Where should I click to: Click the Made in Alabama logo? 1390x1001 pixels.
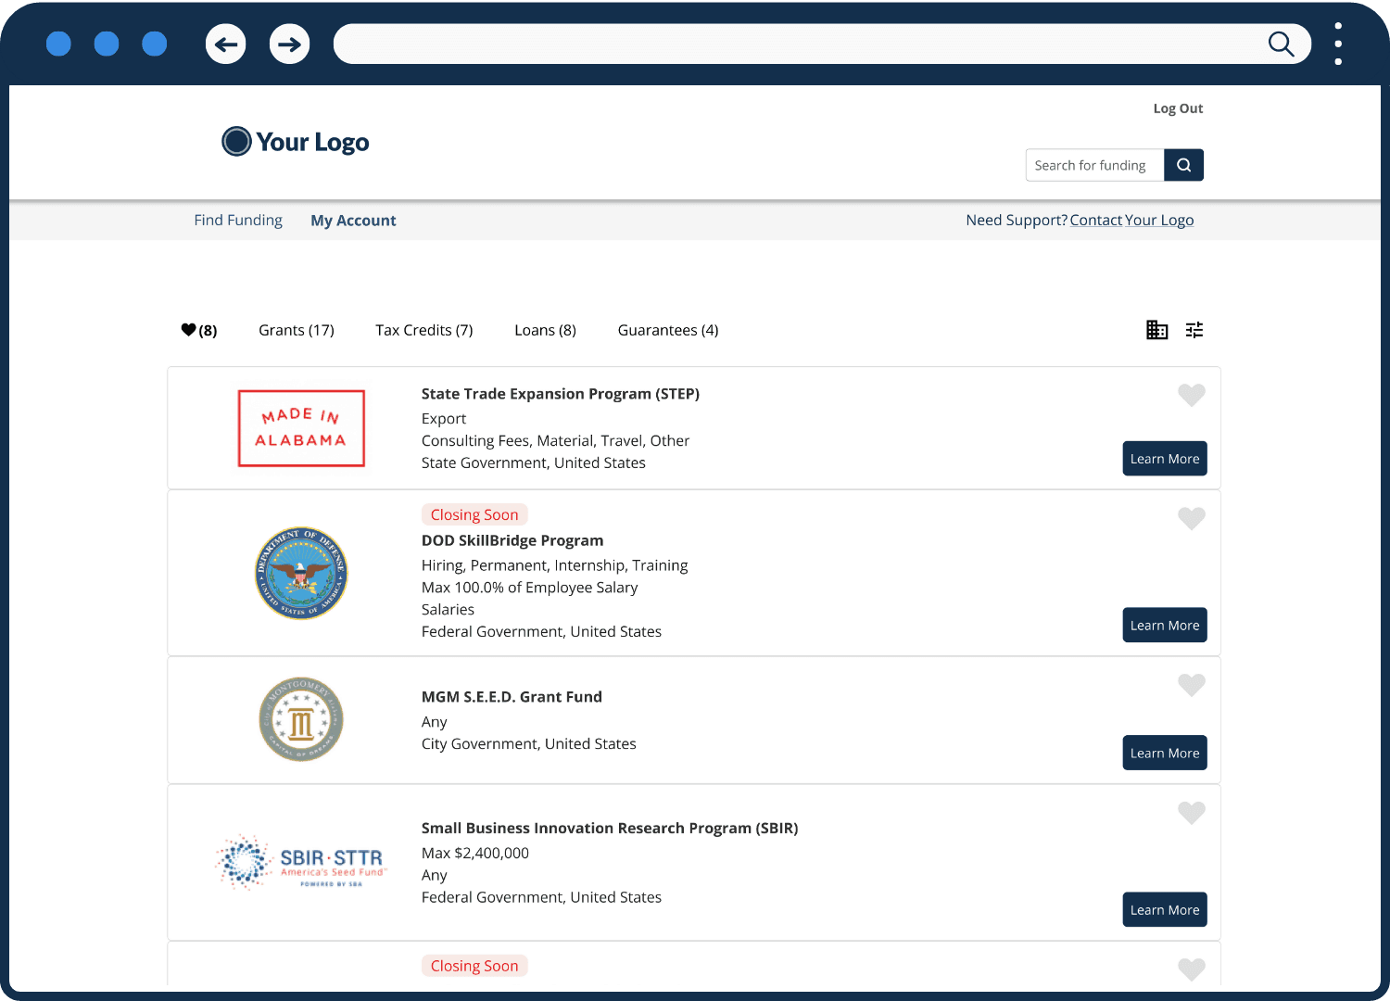tap(300, 428)
